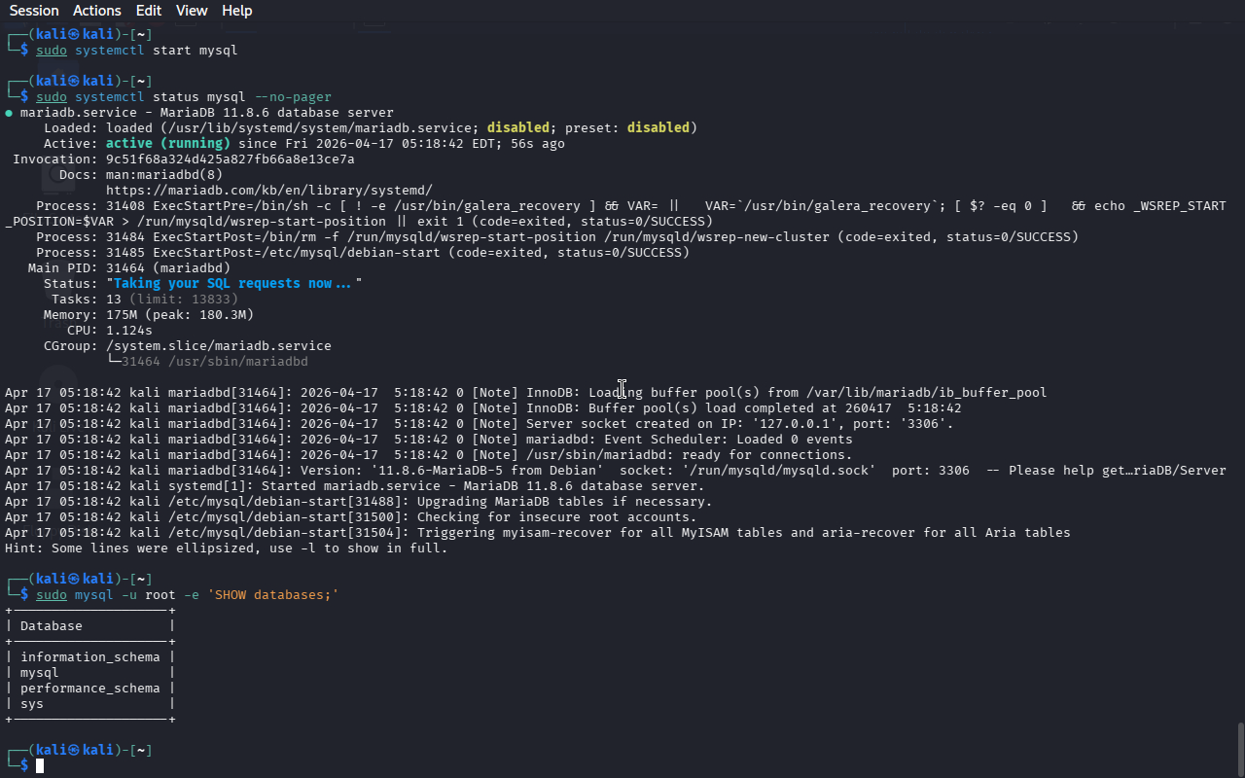
Task: Open the Edit menu
Action: tap(149, 11)
